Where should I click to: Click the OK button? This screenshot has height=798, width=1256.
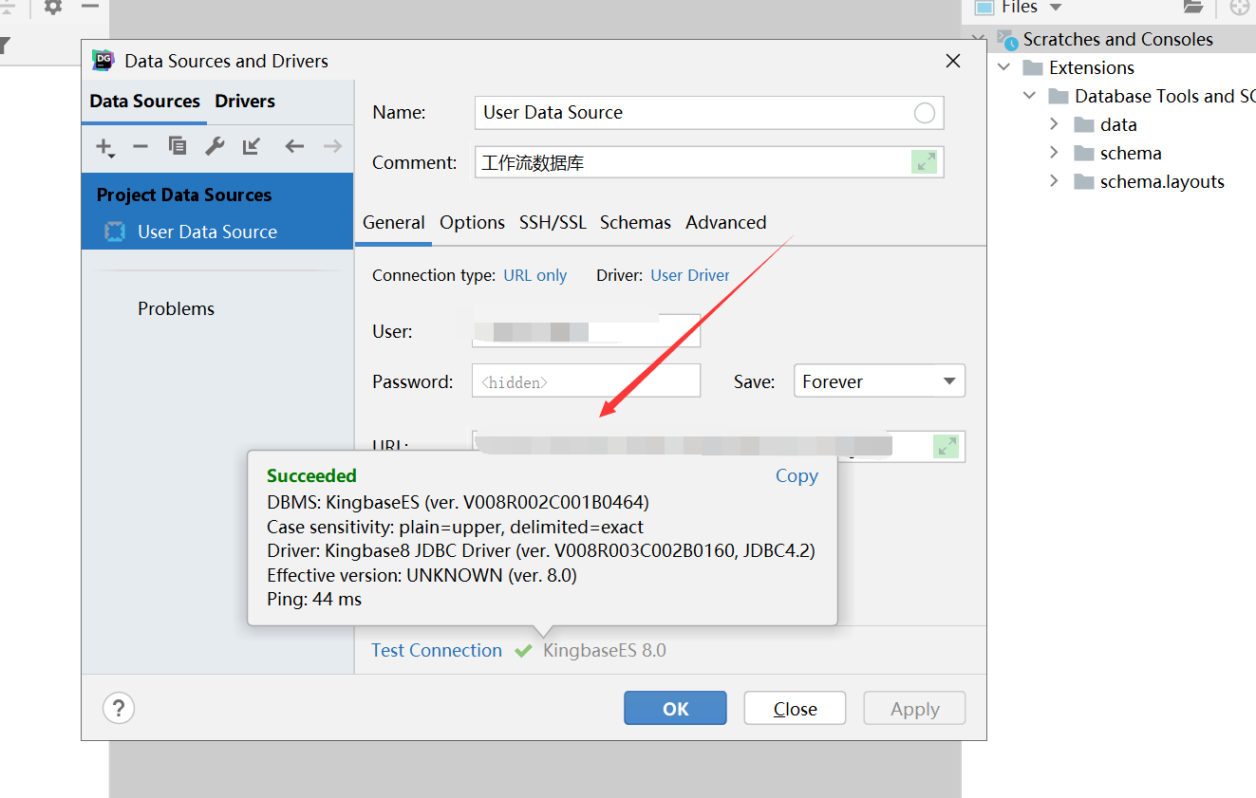pyautogui.click(x=675, y=709)
